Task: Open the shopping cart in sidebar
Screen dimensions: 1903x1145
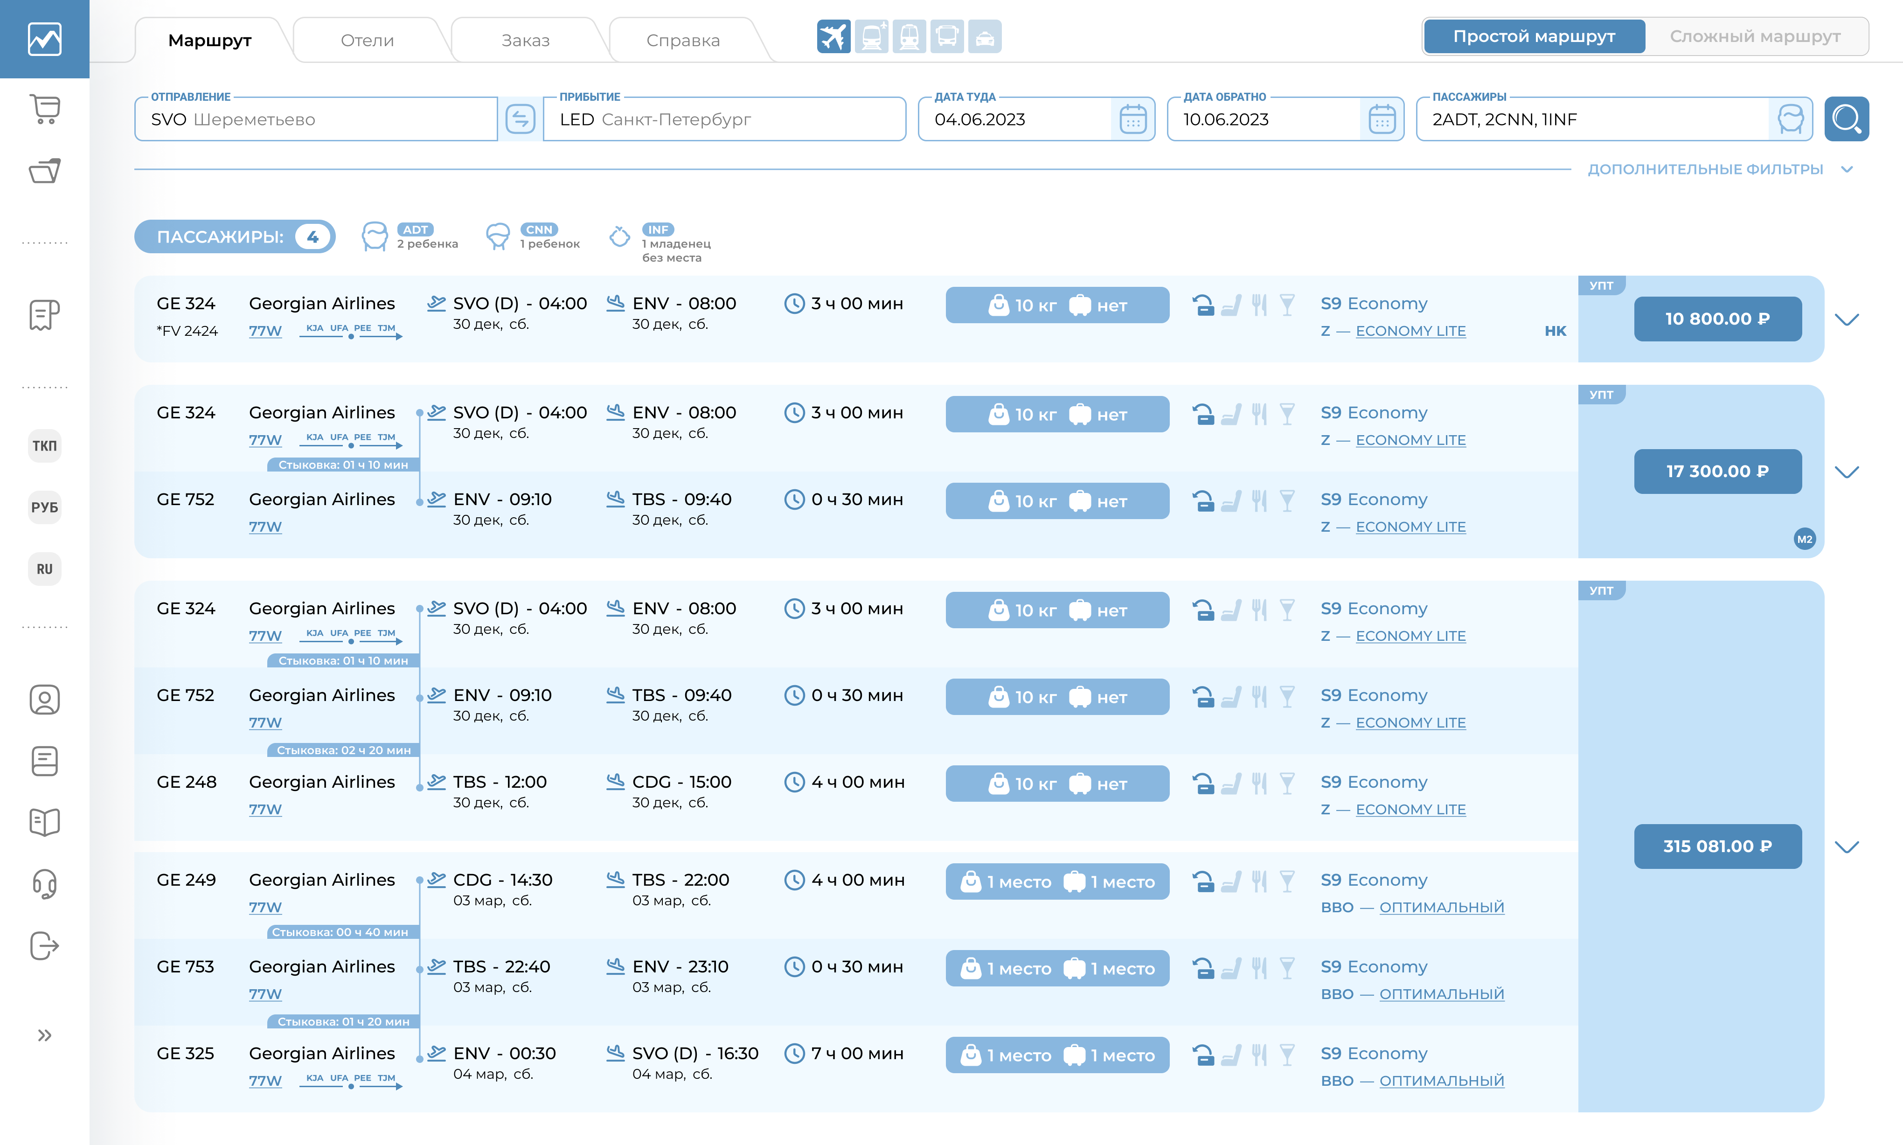Action: point(45,109)
